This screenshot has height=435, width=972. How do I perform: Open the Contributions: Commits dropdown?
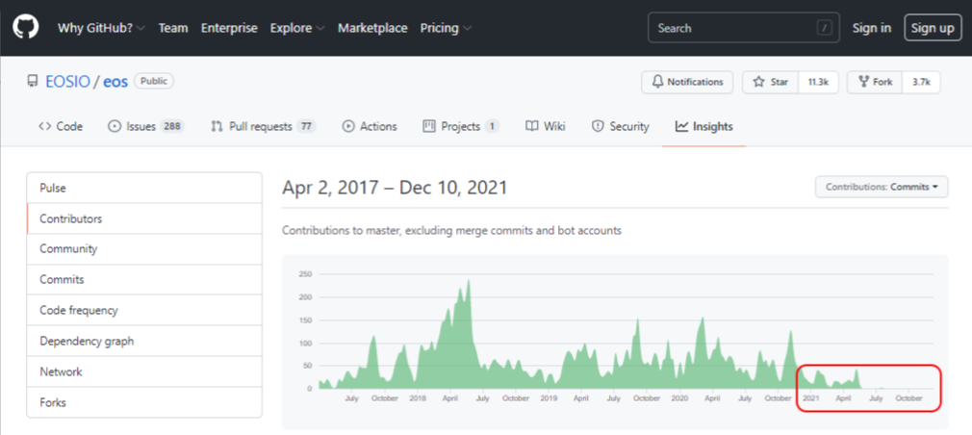(881, 187)
